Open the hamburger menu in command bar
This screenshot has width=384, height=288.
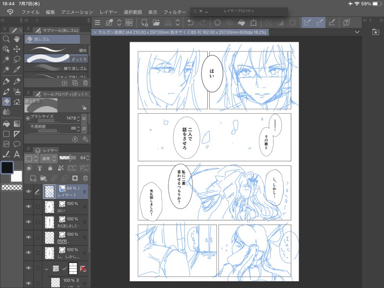(x=97, y=23)
